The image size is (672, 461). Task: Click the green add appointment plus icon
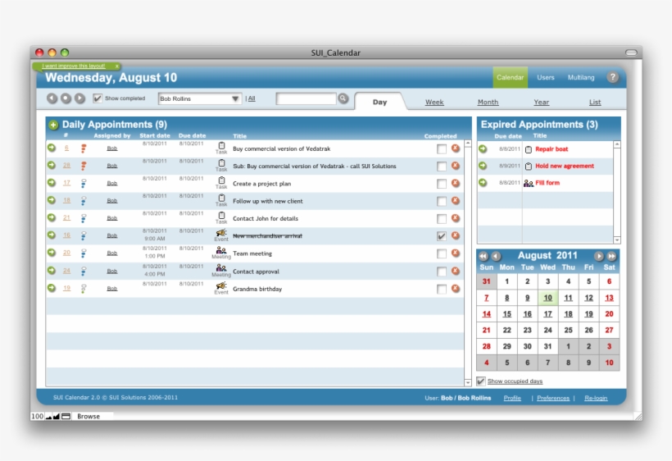pos(53,125)
